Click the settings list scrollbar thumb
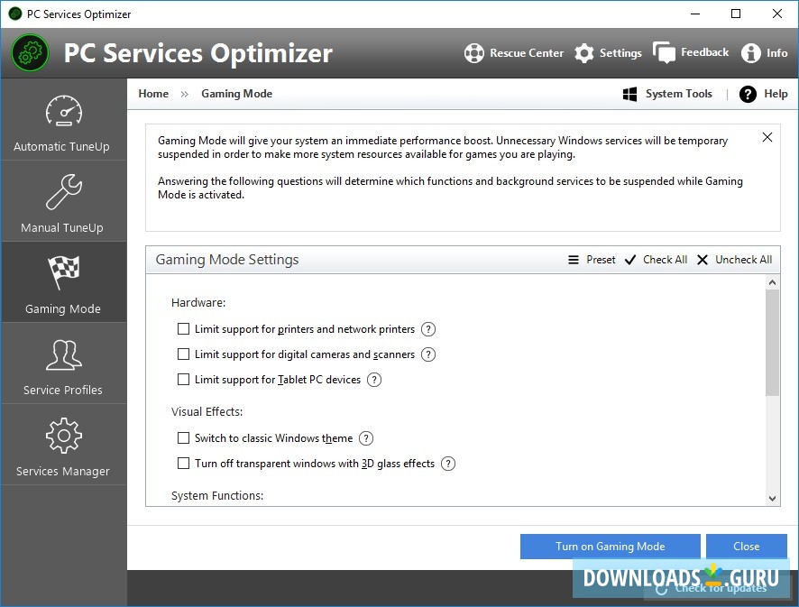Image resolution: width=799 pixels, height=607 pixels. click(x=772, y=343)
